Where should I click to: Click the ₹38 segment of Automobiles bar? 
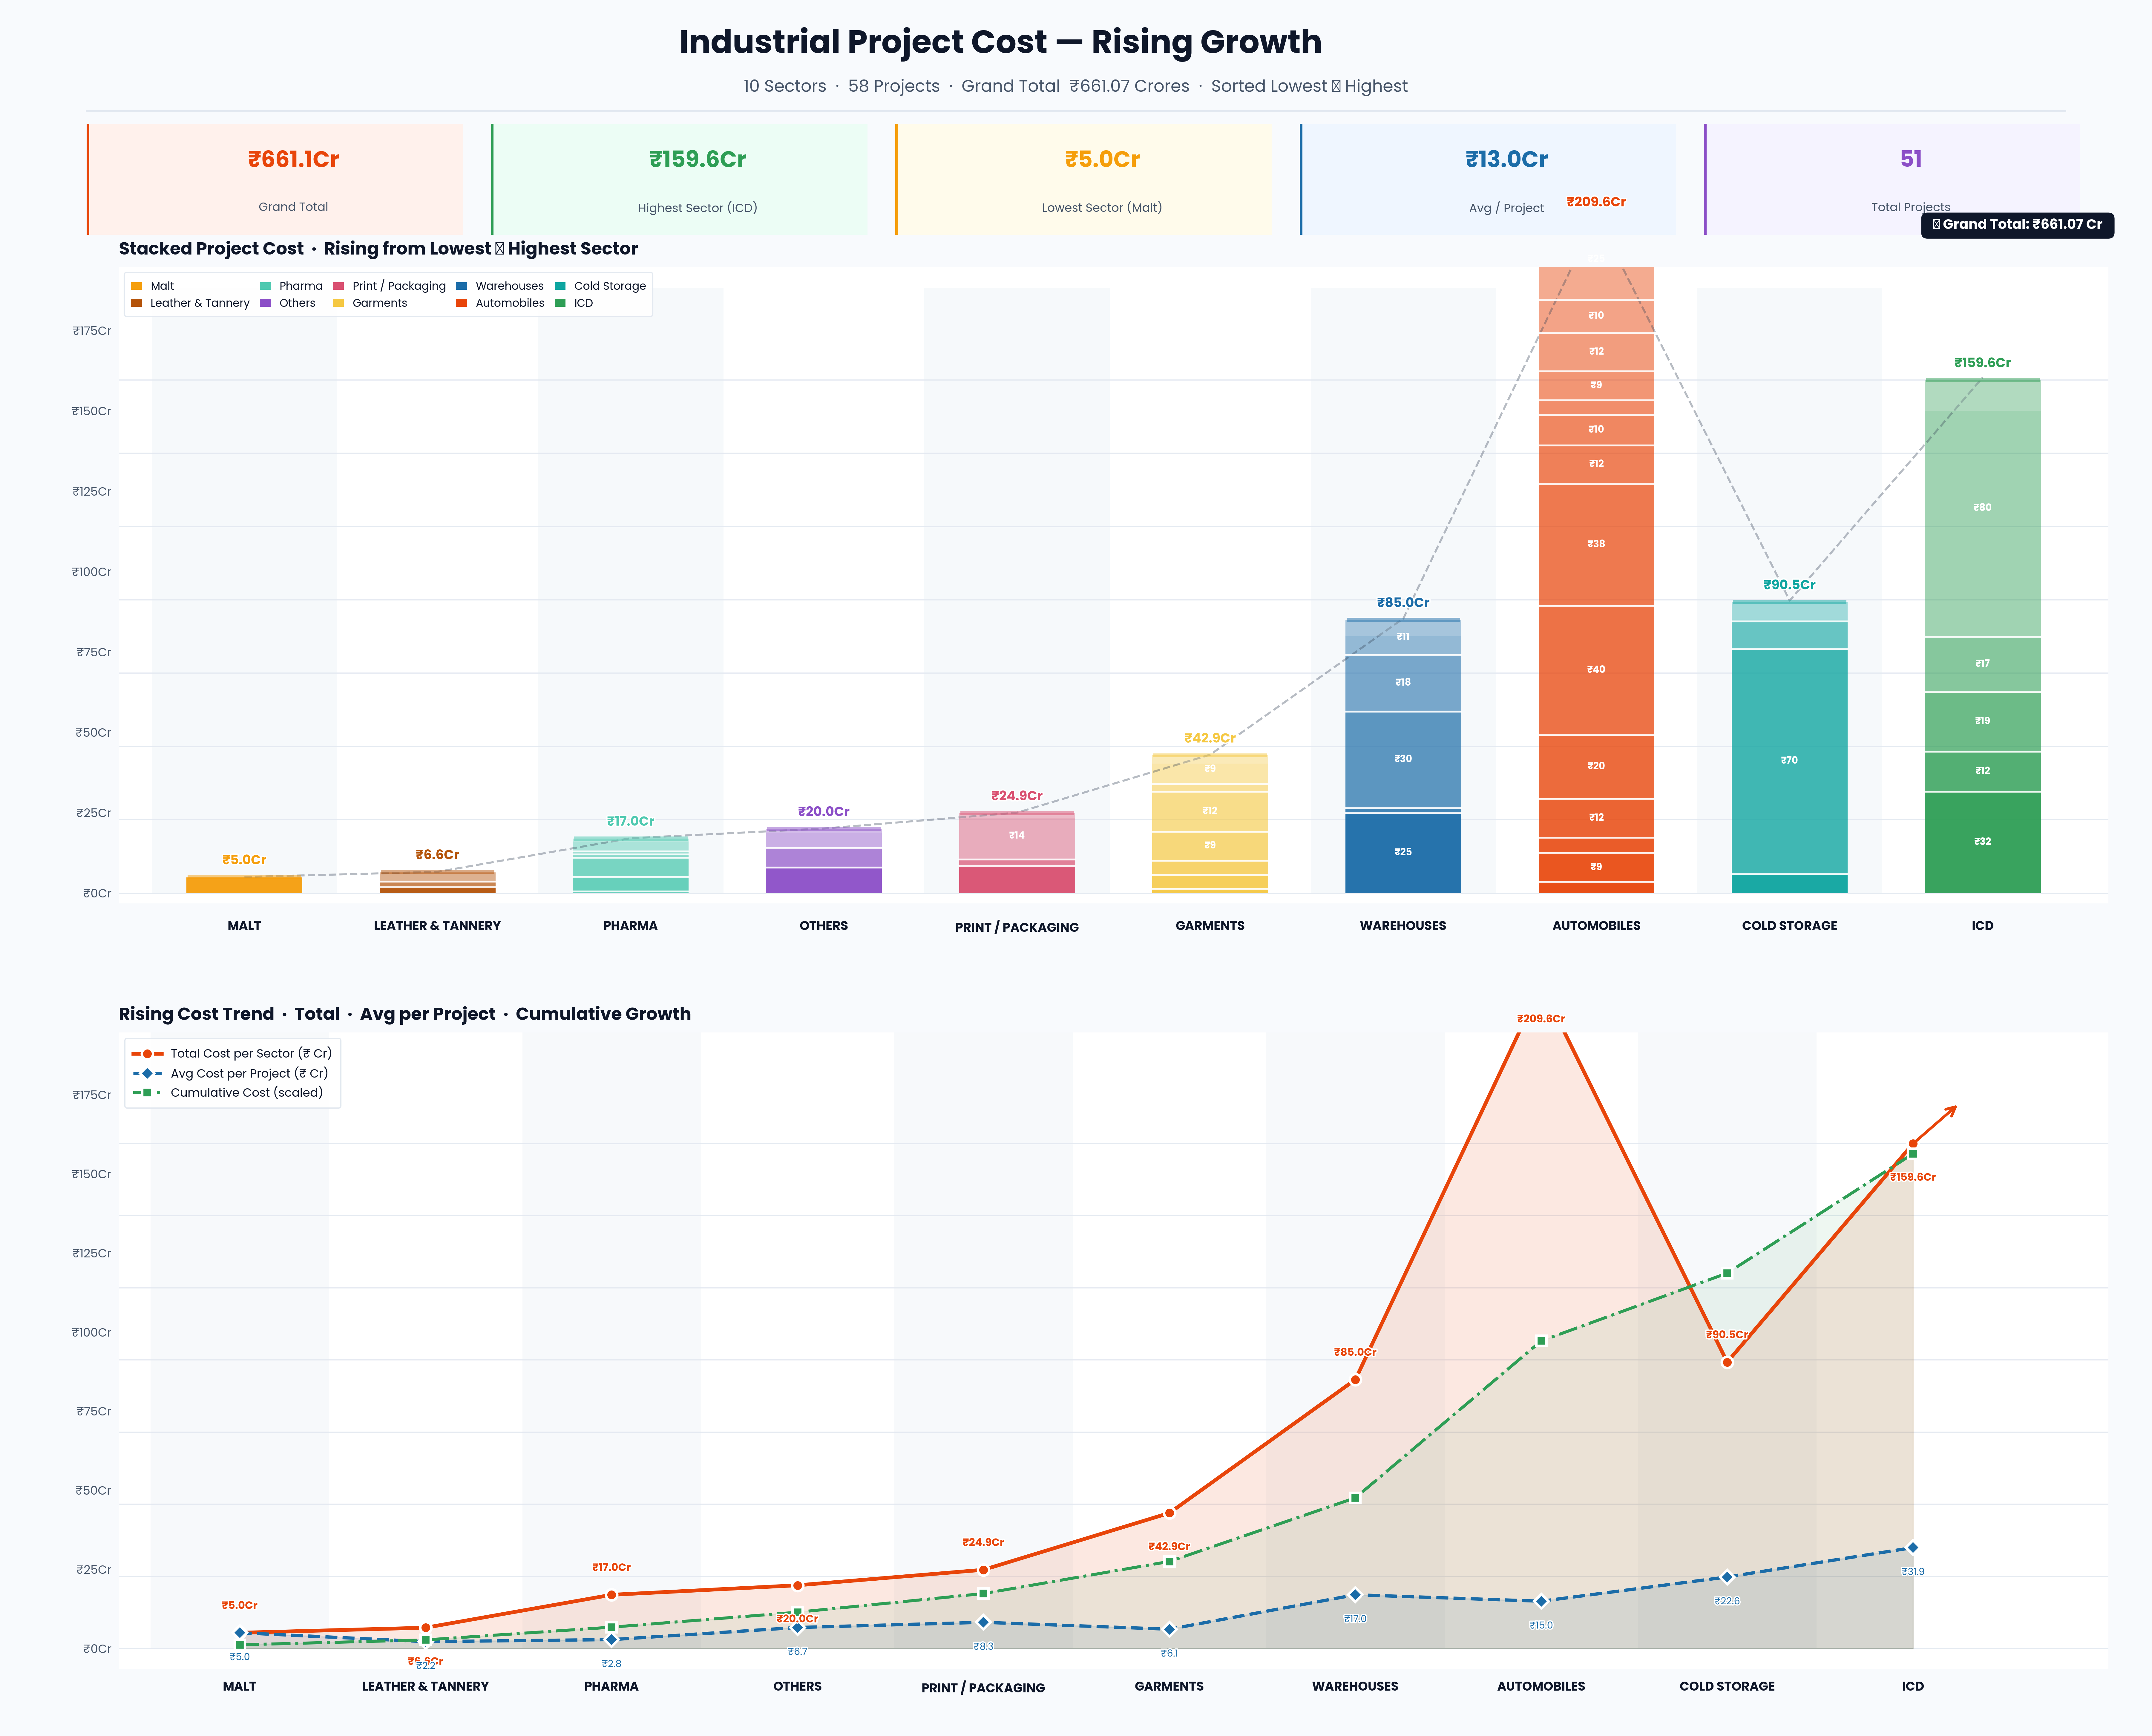1596,545
